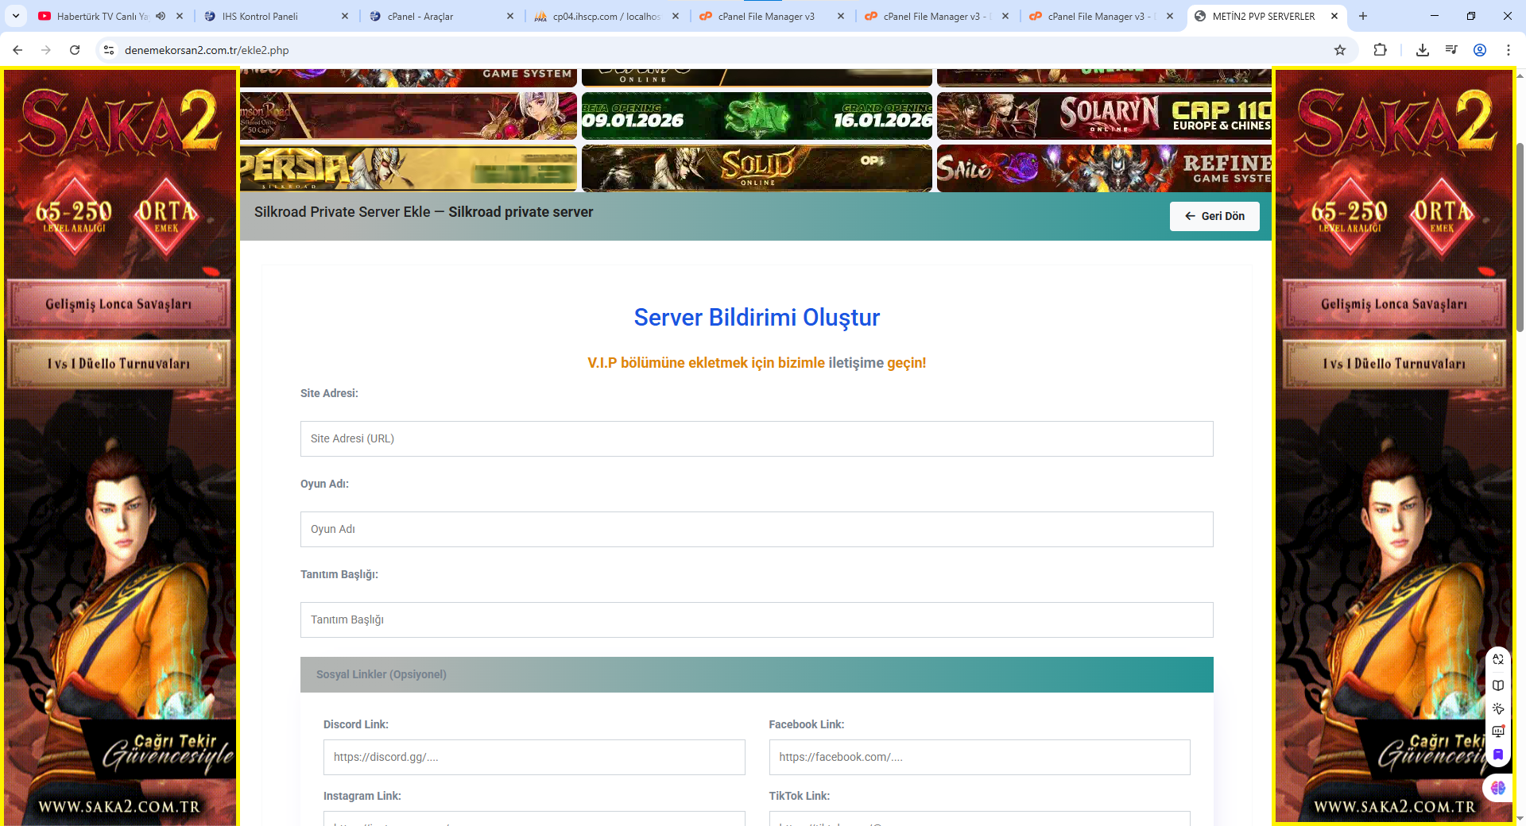Click the Geri Dön button

1214,216
